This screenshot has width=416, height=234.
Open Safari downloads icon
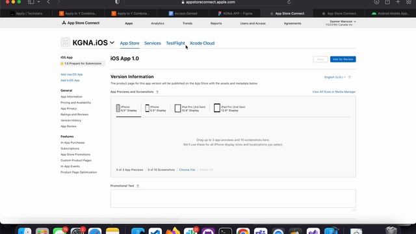pos(376,2)
